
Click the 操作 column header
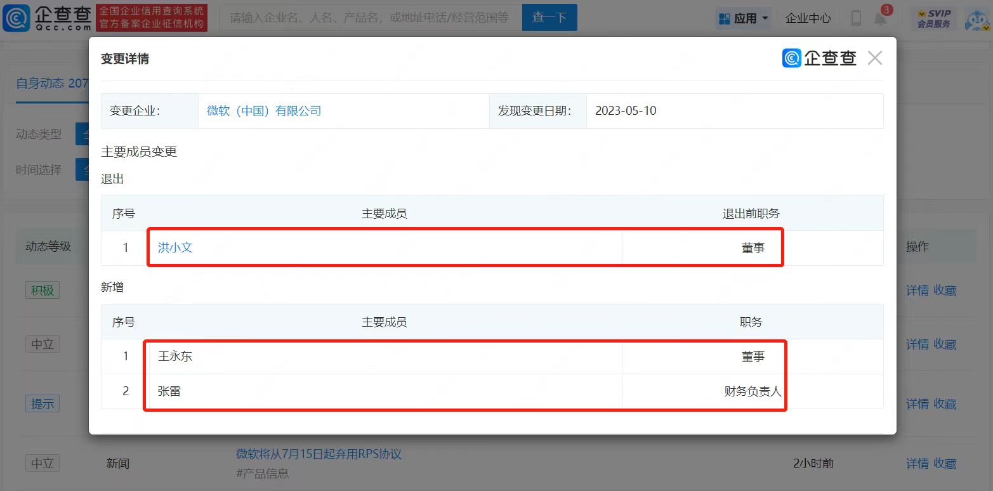(917, 247)
